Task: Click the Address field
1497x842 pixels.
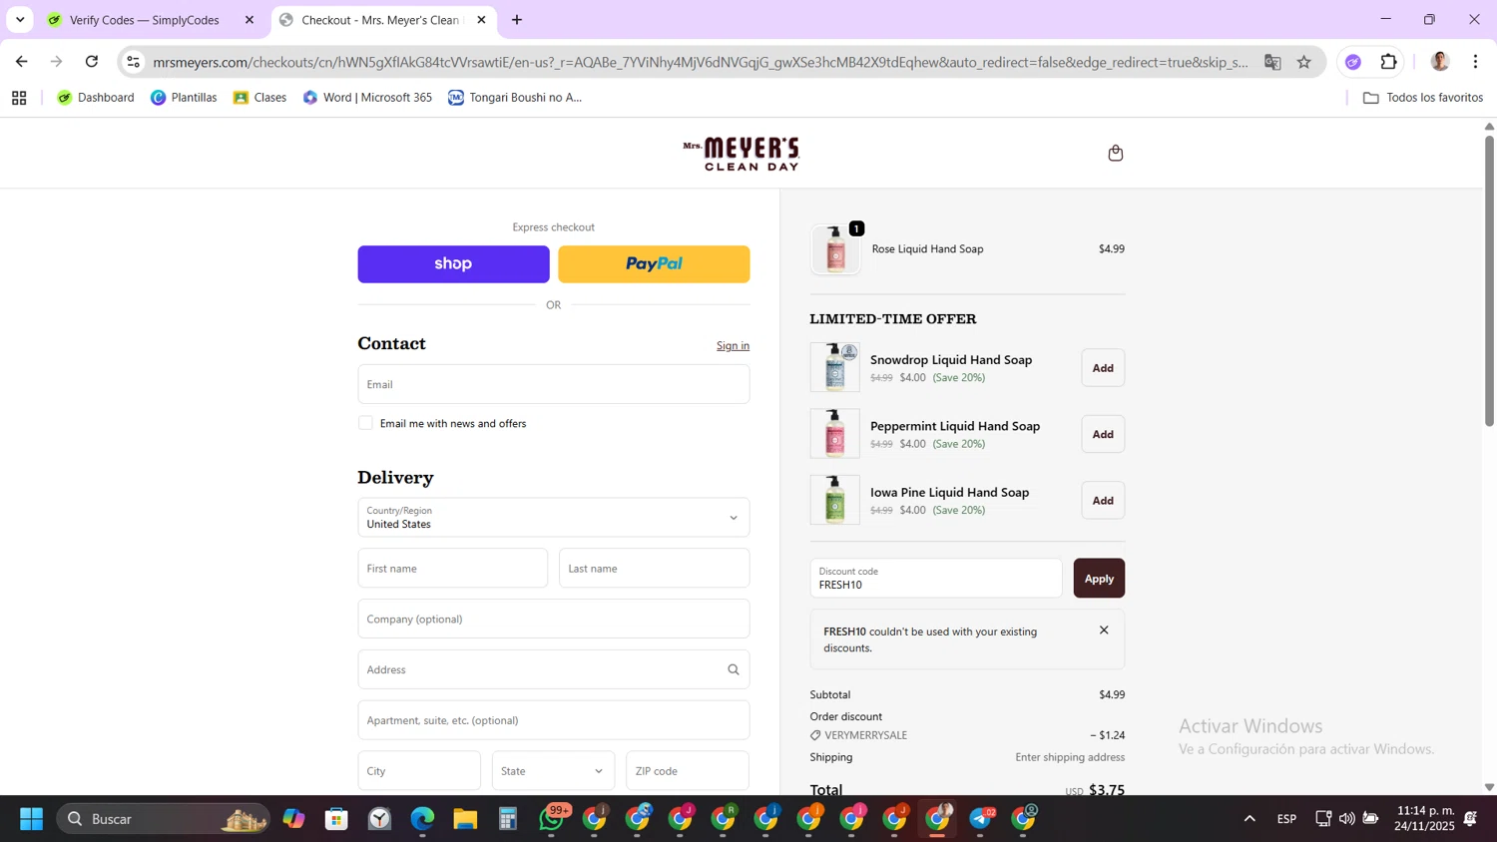Action: point(554,669)
